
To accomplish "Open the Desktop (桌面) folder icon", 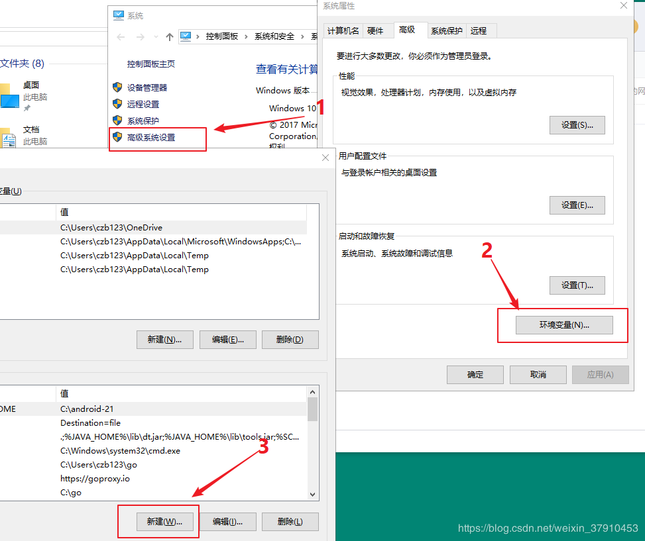I will [9, 95].
